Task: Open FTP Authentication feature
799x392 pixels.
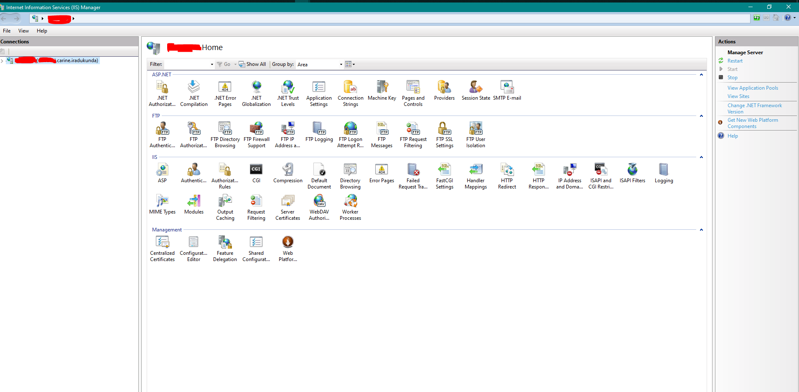Action: click(162, 135)
